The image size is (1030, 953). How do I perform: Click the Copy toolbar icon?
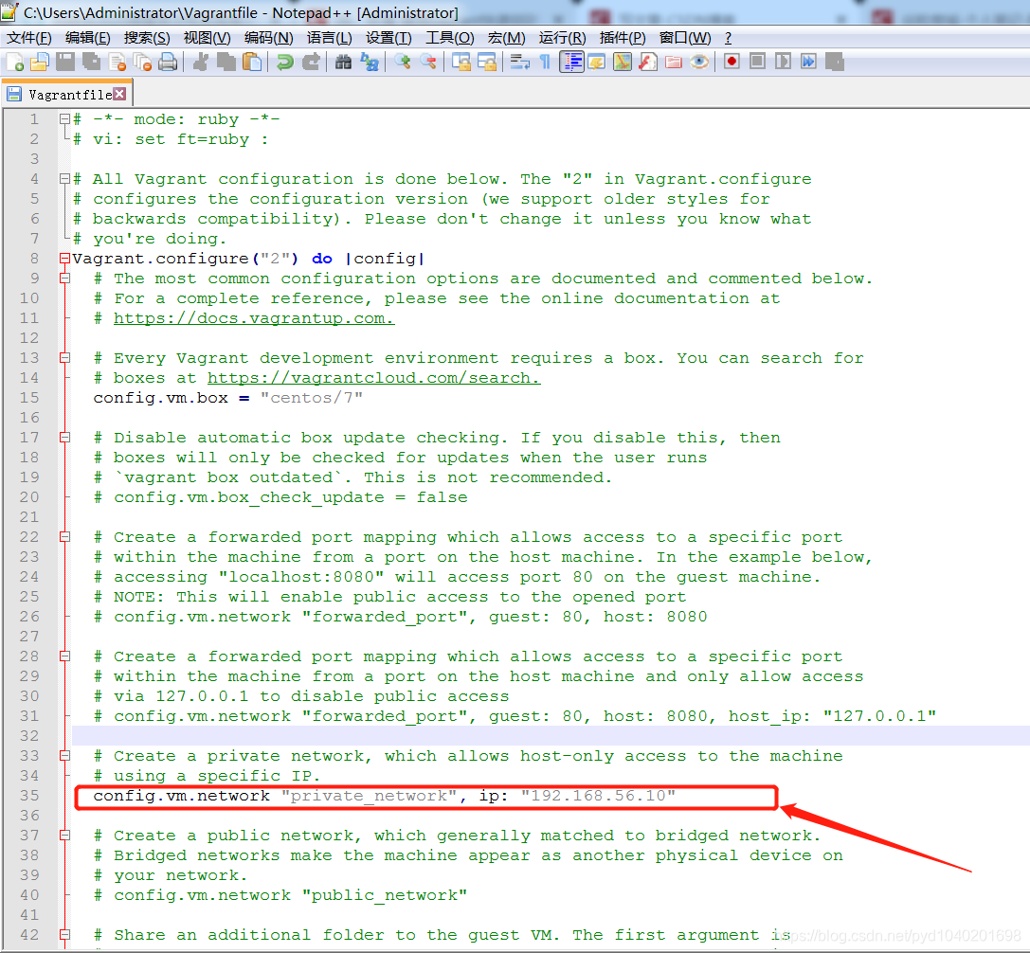(226, 62)
